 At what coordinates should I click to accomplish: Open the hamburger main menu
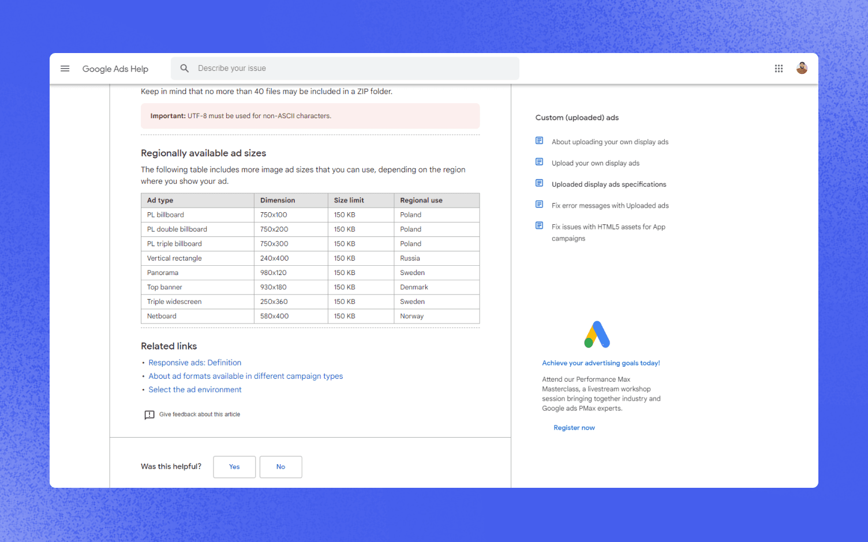65,69
